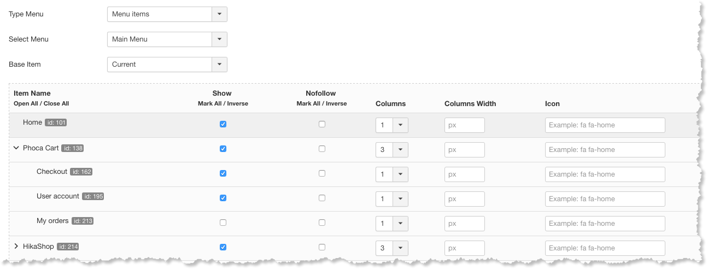The image size is (708, 269).
Task: Open Columns dropdown for Home row
Action: 400,125
